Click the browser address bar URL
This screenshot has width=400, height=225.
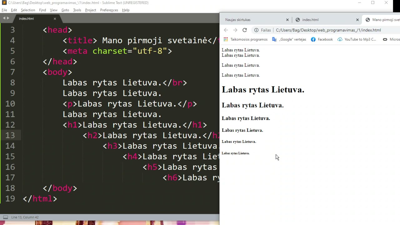tap(328, 30)
